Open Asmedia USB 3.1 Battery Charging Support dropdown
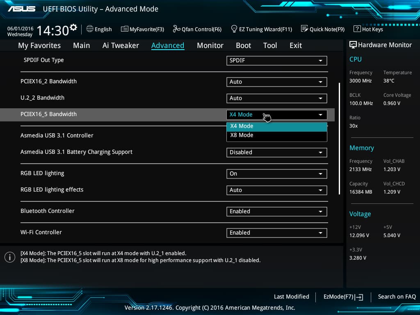The height and width of the screenshot is (315, 420). pyautogui.click(x=277, y=153)
